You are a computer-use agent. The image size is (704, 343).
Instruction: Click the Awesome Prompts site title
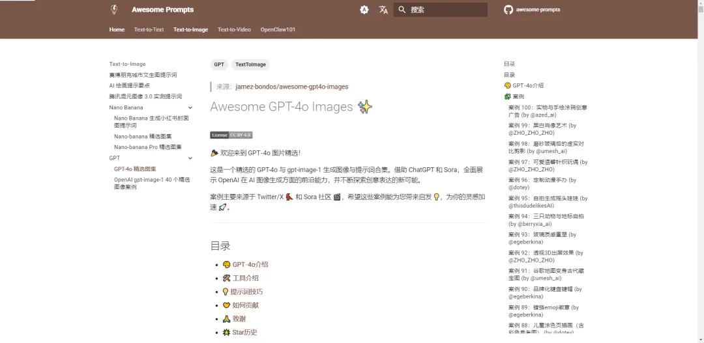(163, 10)
